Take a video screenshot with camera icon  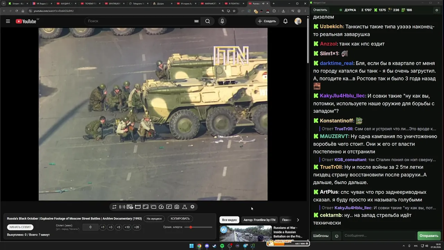177,207
